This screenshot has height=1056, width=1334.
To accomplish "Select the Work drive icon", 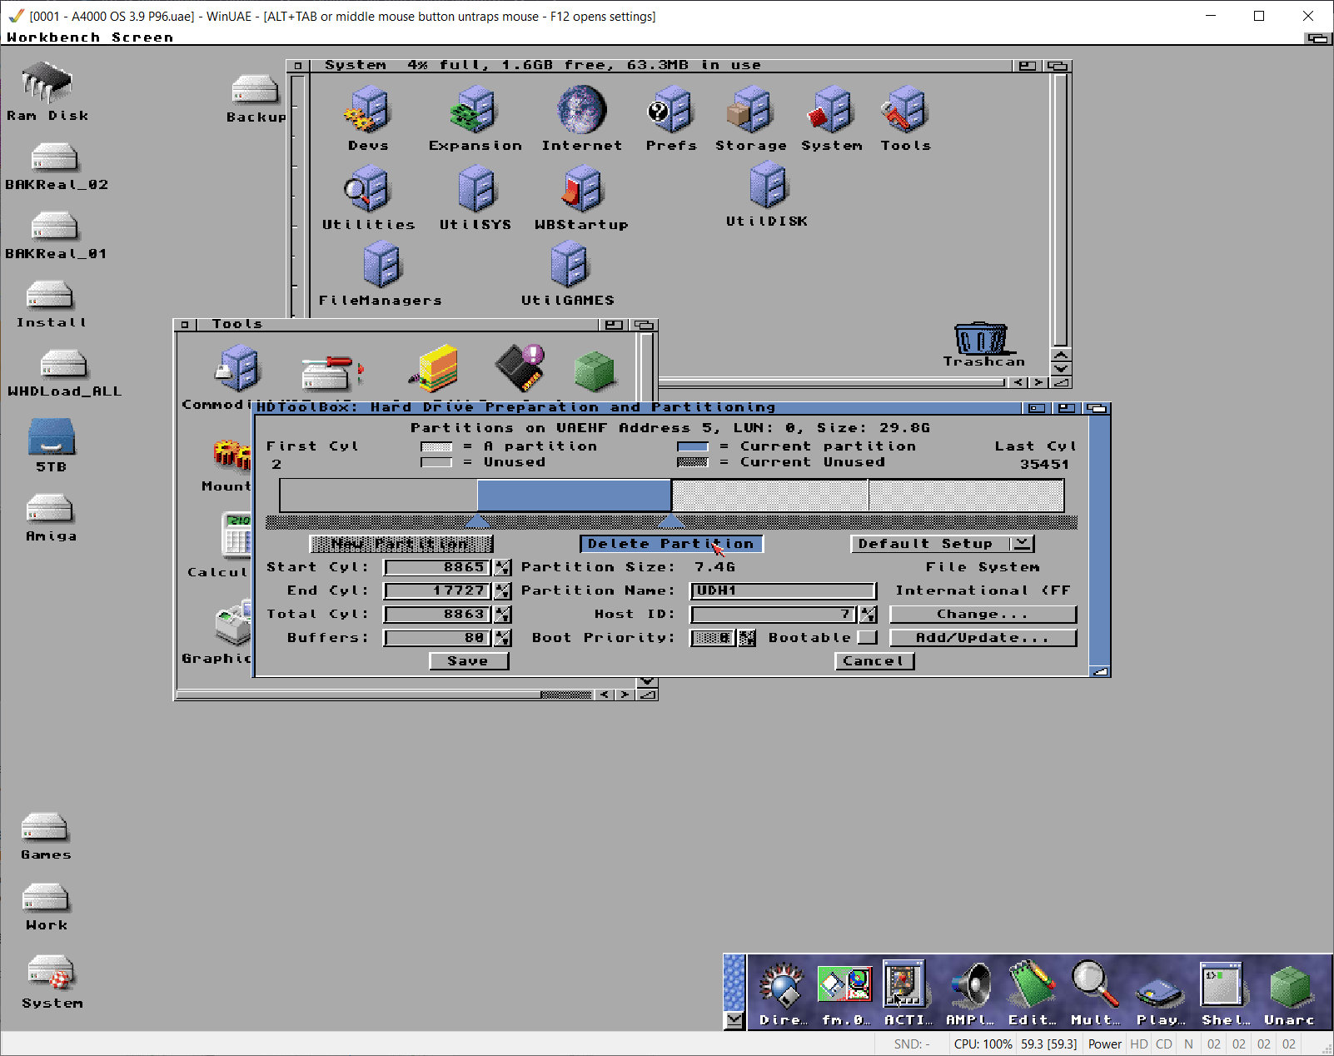I will click(46, 898).
